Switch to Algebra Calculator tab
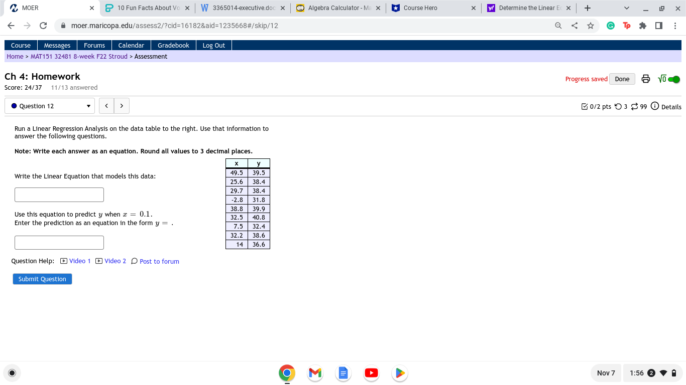Image resolution: width=686 pixels, height=385 pixels. (x=338, y=8)
